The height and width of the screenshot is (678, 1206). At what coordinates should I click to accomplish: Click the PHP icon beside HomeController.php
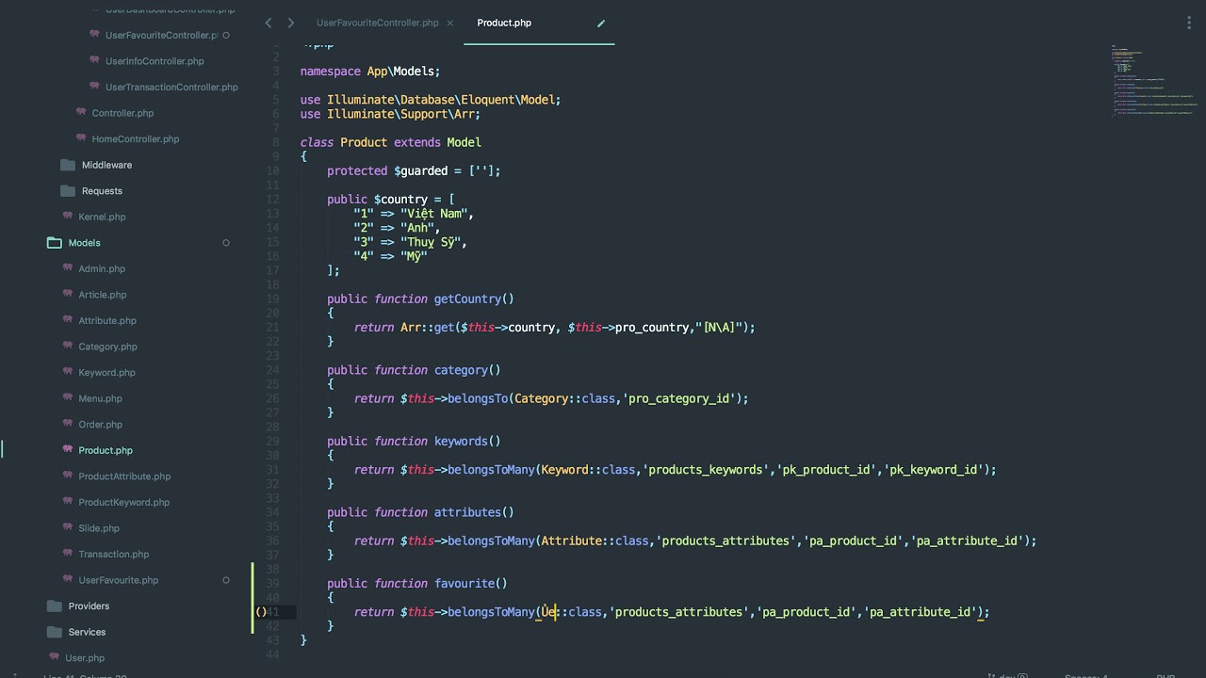tap(81, 137)
